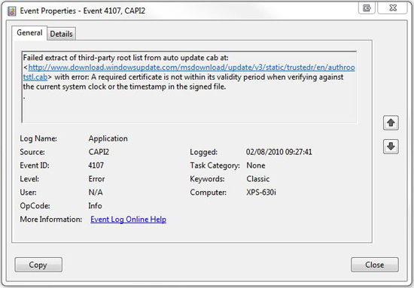Click the Close button
The width and height of the screenshot is (414, 288).
375,265
